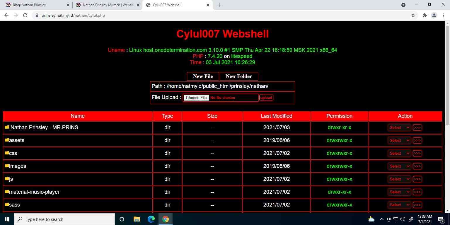Click the browser back arrow
Image resolution: width=450 pixels, height=225 pixels.
(x=6, y=15)
